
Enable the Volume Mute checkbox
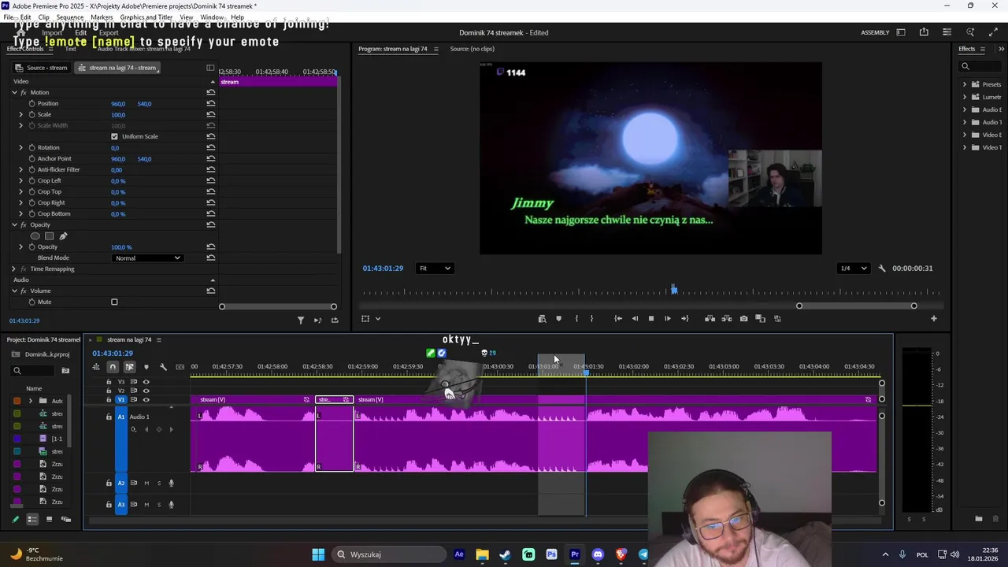tap(114, 302)
